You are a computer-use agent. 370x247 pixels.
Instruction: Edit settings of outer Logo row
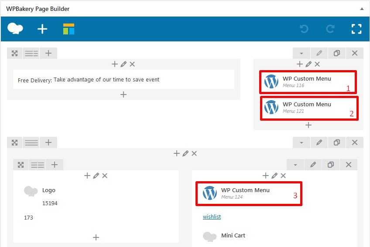coord(319,142)
